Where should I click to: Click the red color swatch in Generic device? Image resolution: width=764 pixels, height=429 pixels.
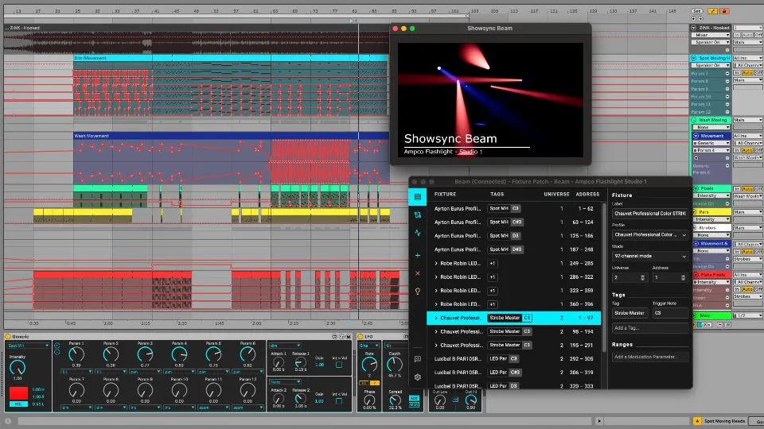(17, 392)
